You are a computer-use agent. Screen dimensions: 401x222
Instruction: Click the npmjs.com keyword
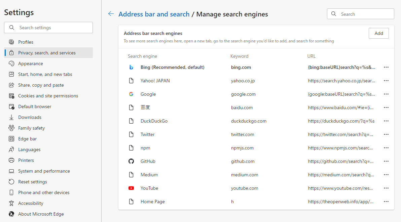coord(242,148)
